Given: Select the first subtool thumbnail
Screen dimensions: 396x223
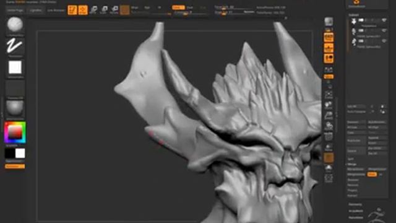Looking at the screenshot, I should tap(353, 21).
